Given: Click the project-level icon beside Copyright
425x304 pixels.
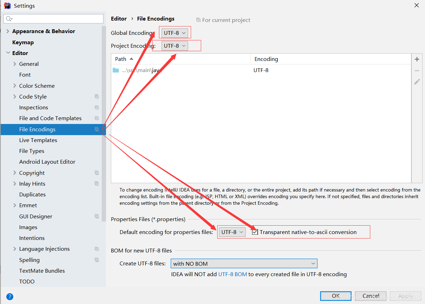Looking at the screenshot, I should (97, 173).
